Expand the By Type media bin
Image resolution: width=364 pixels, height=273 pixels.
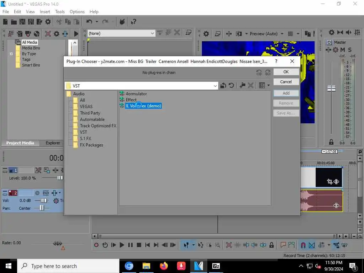click(x=11, y=54)
